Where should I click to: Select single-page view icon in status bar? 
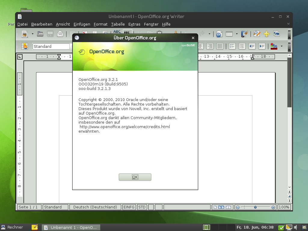[x=216, y=207]
